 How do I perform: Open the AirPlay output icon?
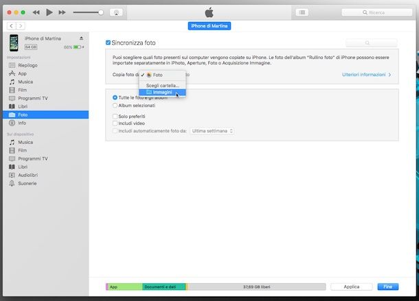pyautogui.click(x=116, y=12)
